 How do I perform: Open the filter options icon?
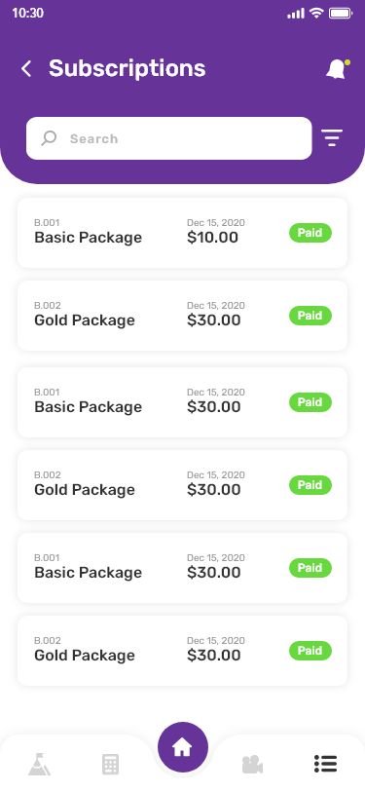click(332, 137)
